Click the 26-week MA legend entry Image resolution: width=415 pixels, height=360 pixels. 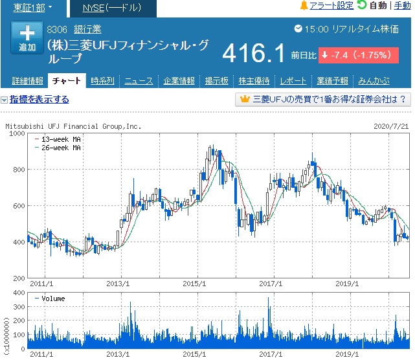point(58,148)
